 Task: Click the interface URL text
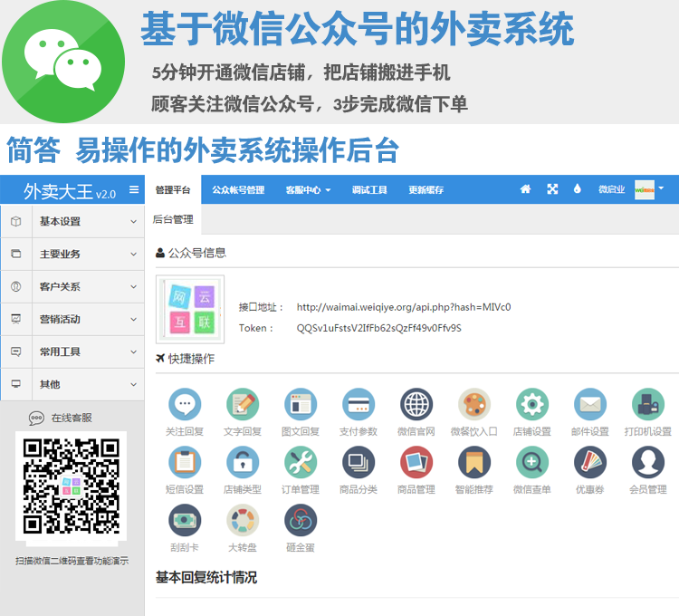(x=404, y=307)
